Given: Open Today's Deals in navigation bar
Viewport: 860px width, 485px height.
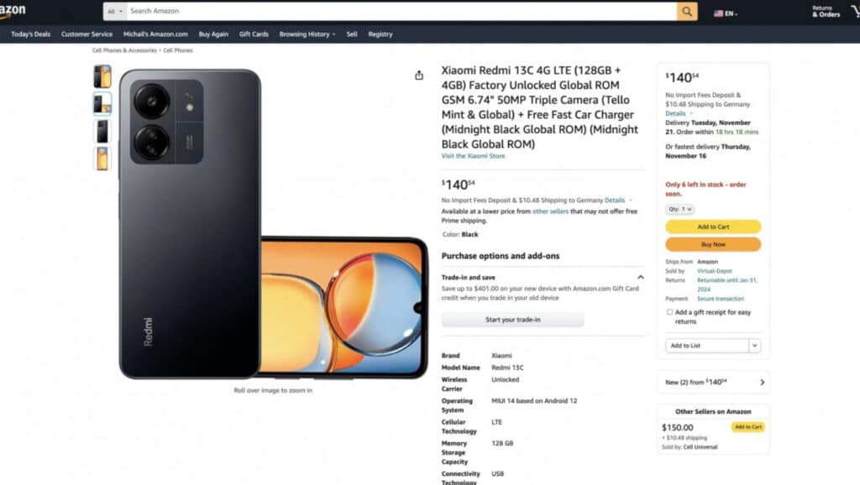Looking at the screenshot, I should 31,34.
